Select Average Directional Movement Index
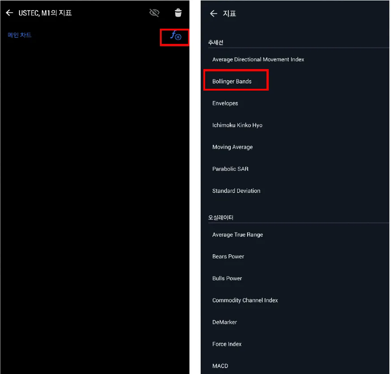The width and height of the screenshot is (391, 374). [258, 60]
